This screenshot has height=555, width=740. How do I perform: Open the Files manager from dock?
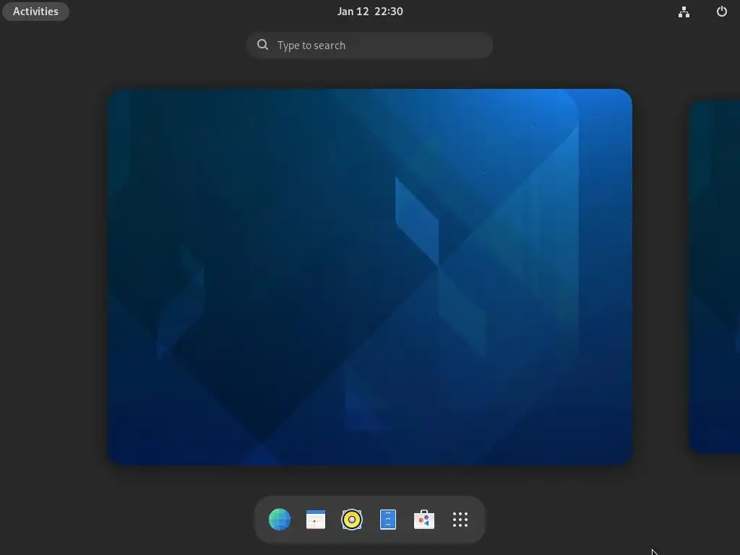click(388, 520)
